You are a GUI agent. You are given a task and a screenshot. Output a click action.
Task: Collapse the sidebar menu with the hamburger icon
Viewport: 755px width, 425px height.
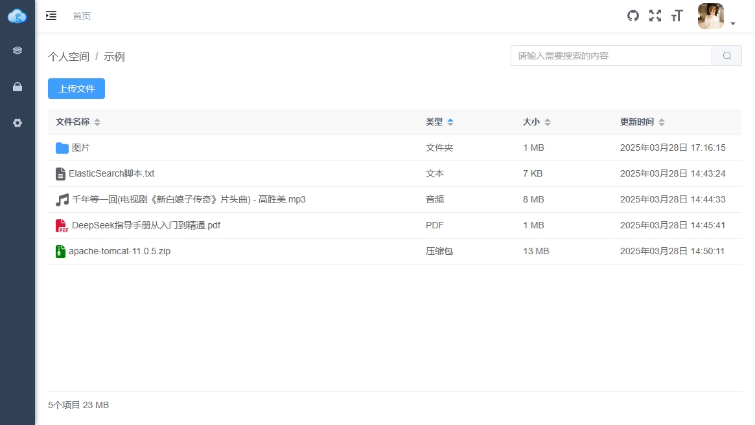(51, 16)
